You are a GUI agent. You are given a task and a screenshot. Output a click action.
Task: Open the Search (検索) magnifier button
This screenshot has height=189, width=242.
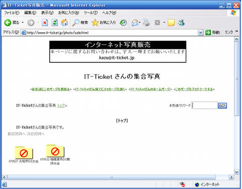tap(80, 23)
